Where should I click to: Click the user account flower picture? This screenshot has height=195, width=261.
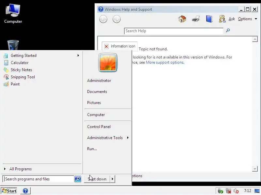[x=108, y=62]
